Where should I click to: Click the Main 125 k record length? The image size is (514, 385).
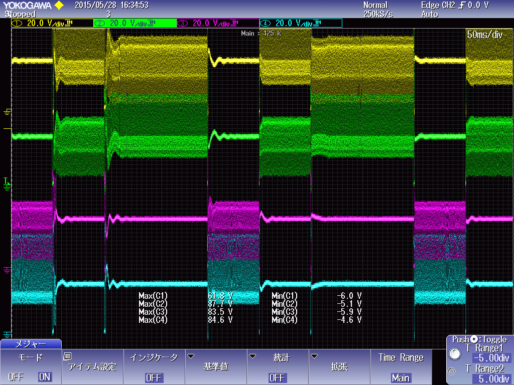tap(261, 33)
